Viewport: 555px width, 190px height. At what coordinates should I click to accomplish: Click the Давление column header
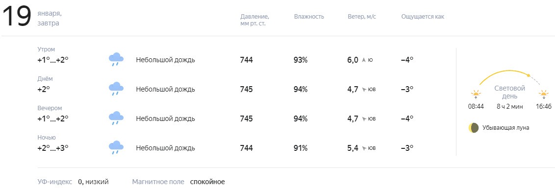pyautogui.click(x=254, y=20)
